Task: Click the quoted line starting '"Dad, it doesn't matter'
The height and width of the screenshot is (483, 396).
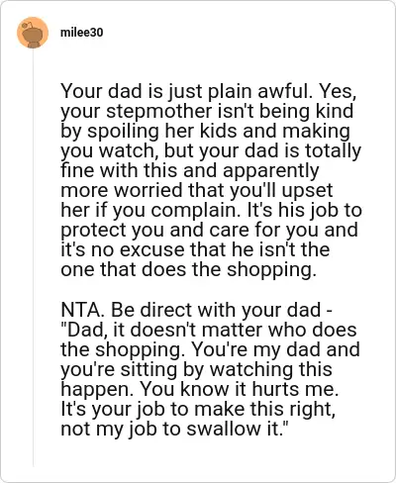Action: pos(209,330)
